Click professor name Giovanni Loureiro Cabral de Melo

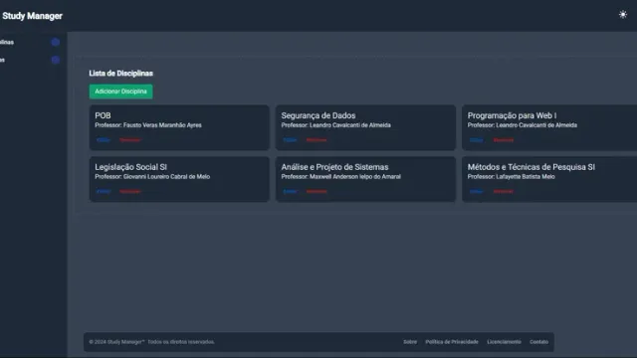click(x=166, y=177)
